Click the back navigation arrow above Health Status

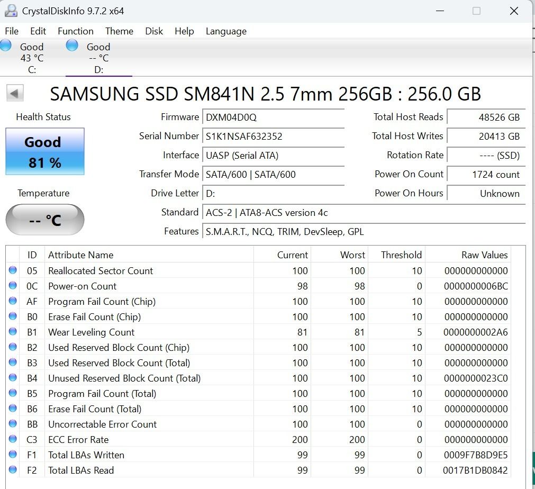pyautogui.click(x=15, y=93)
